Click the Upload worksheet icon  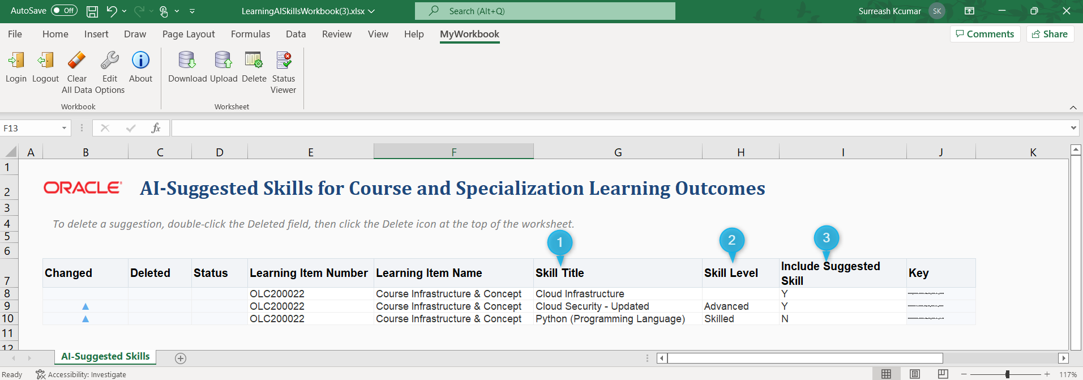point(223,60)
